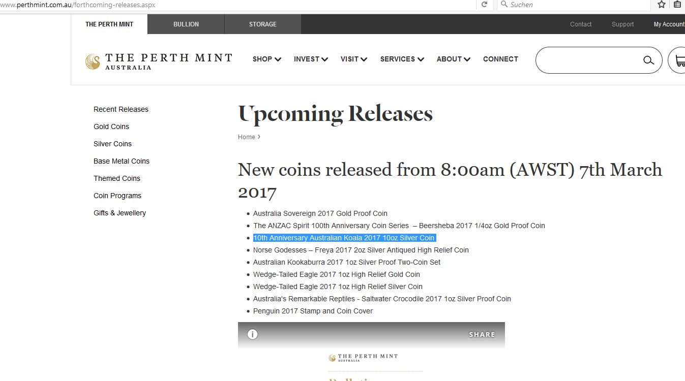Click the Upcoming Releases page heading
Viewport: 685px width, 381px height.
(335, 114)
